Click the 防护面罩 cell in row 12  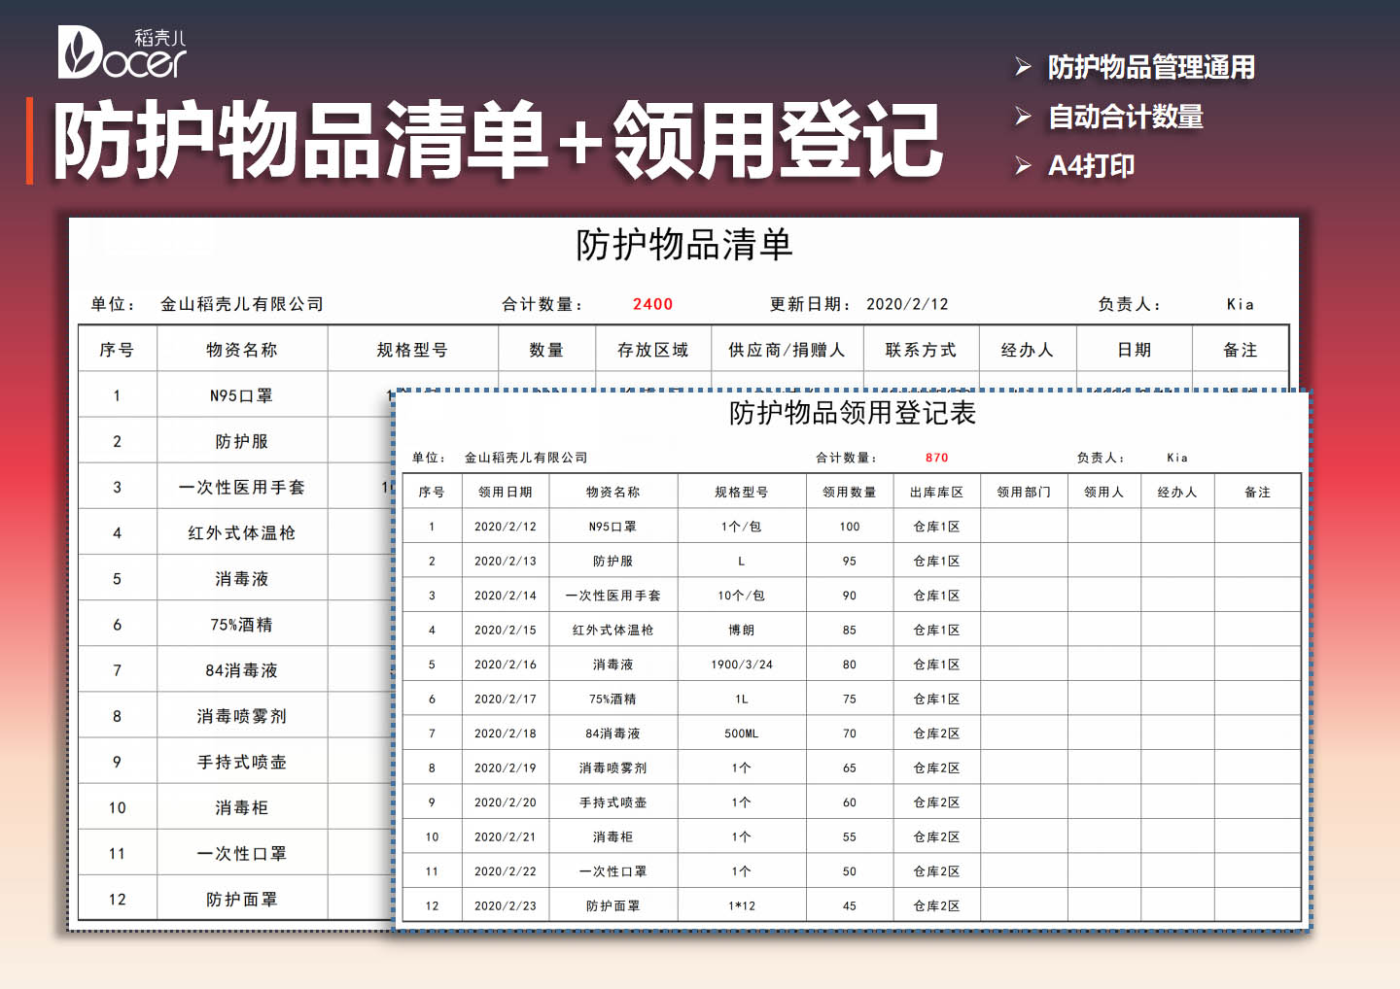tap(240, 899)
